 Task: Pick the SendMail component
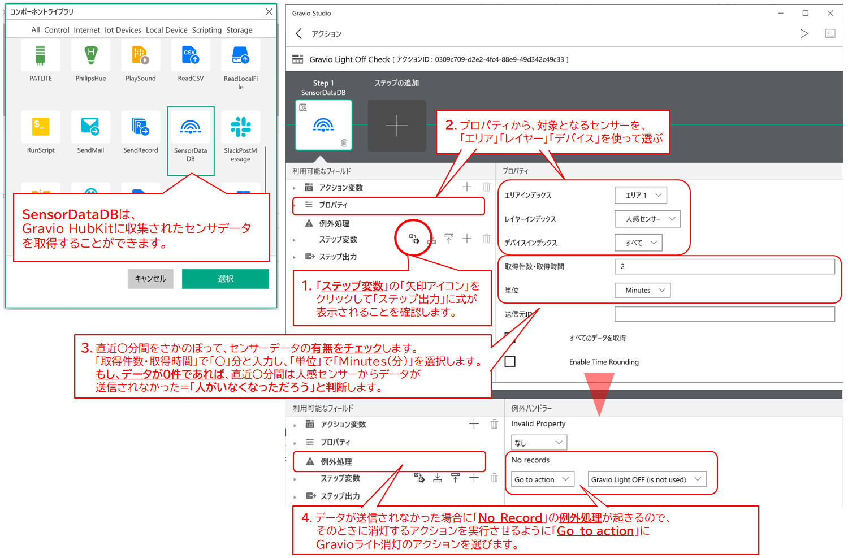tap(90, 127)
